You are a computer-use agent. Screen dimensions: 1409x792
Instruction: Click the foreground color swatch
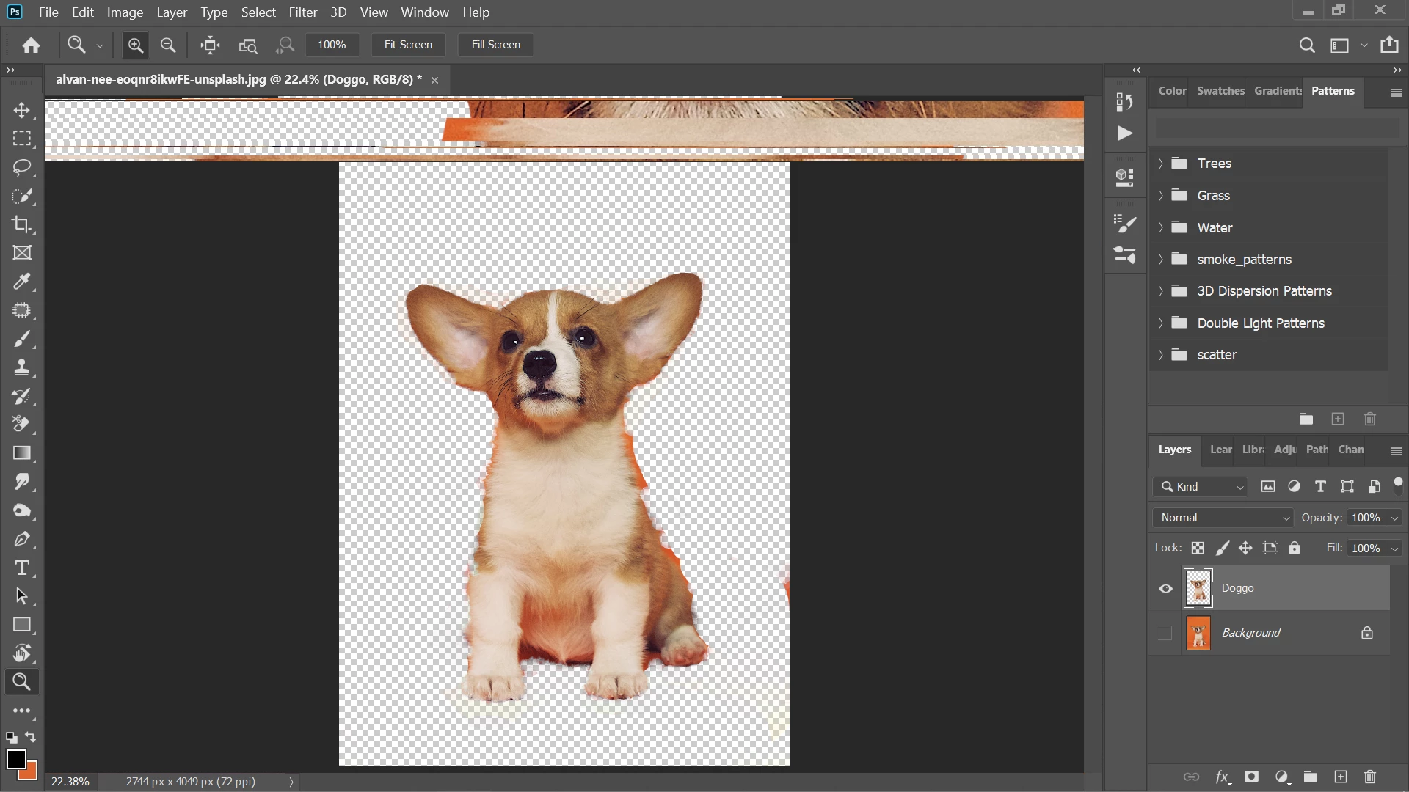click(x=16, y=760)
